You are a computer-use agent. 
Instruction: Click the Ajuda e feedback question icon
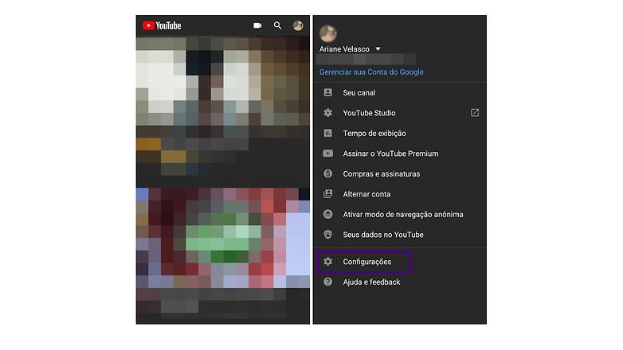[327, 282]
